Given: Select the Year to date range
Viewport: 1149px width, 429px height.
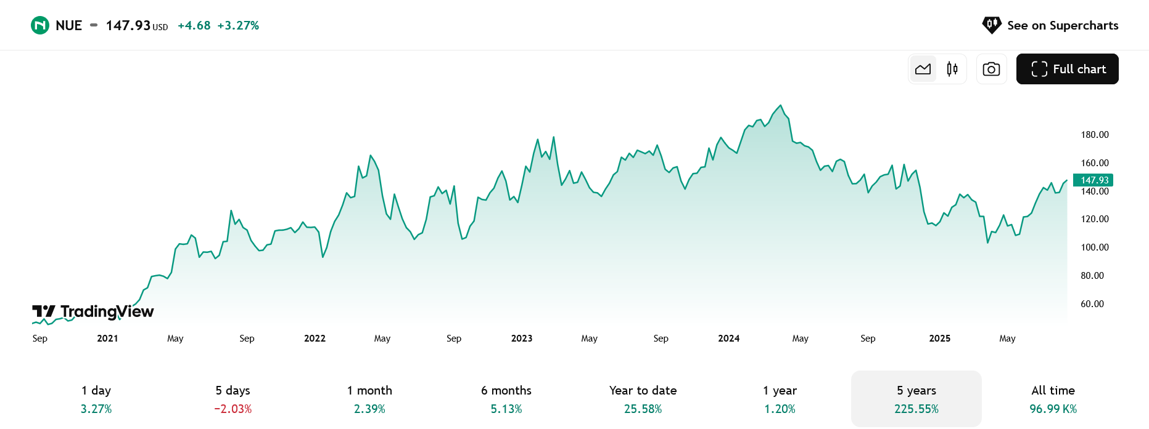Looking at the screenshot, I should pos(643,399).
